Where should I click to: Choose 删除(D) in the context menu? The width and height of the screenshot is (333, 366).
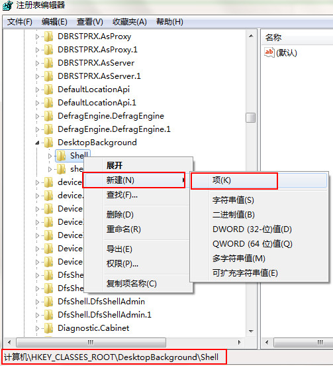pyautogui.click(x=120, y=215)
